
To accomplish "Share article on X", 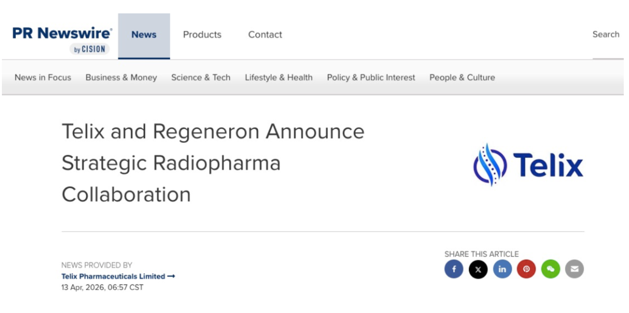I will point(478,269).
